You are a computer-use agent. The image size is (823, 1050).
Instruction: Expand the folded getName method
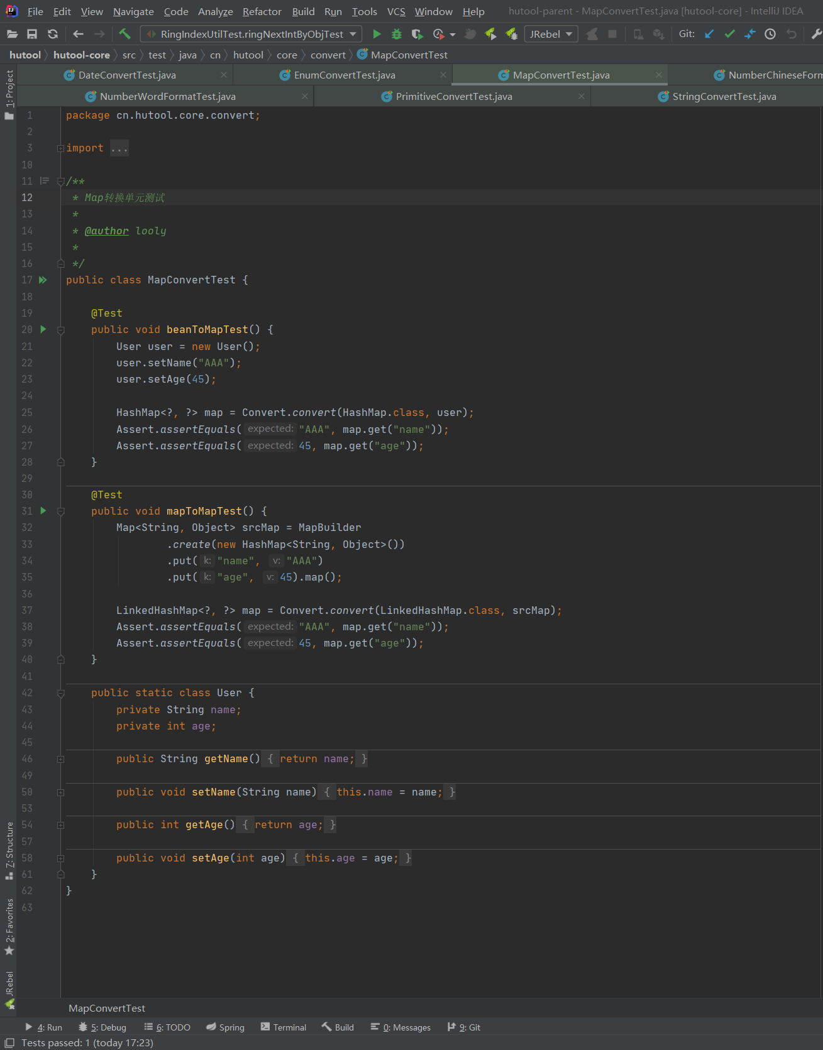pyautogui.click(x=60, y=759)
